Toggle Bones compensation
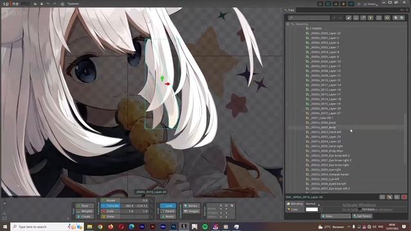 (191, 206)
